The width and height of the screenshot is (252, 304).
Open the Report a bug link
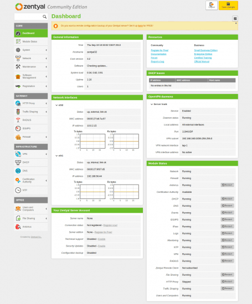click(x=157, y=61)
